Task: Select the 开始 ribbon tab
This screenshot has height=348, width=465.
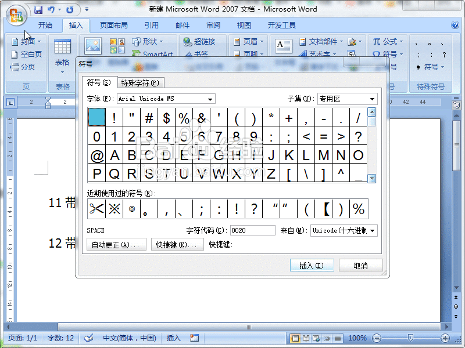Action: [x=45, y=26]
